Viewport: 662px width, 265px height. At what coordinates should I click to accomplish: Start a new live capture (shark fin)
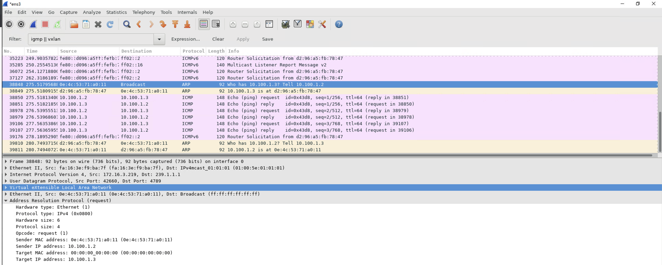[33, 24]
